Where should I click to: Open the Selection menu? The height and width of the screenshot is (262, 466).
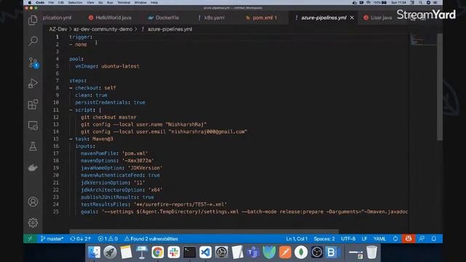pyautogui.click(x=75, y=3)
